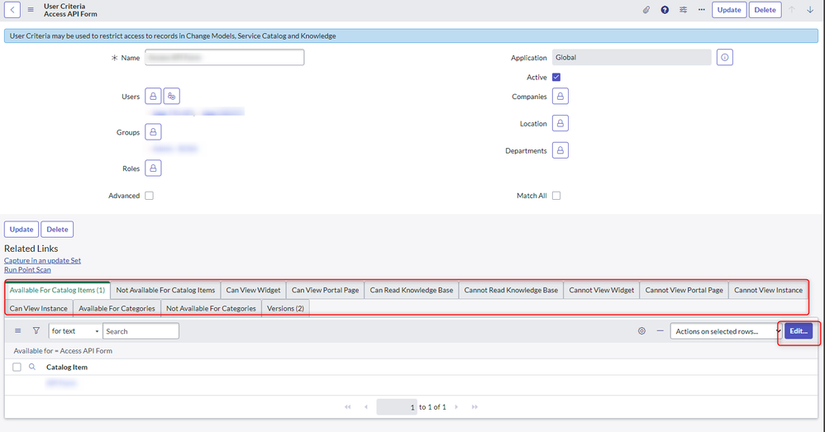
Task: Enable the Match All checkbox
Action: 556,196
